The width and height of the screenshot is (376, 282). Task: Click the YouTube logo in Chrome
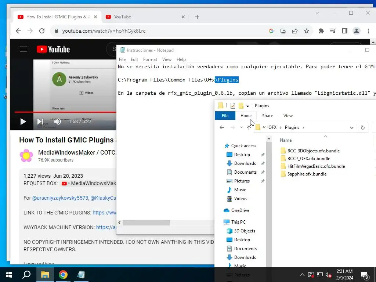tap(53, 50)
